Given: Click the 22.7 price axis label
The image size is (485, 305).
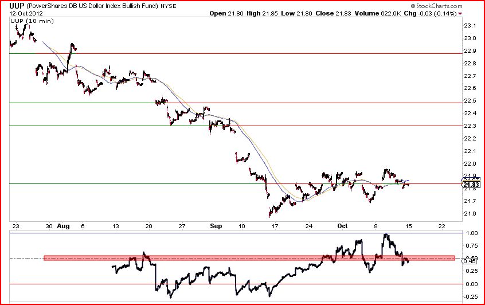Looking at the screenshot, I should pyautogui.click(x=470, y=76).
